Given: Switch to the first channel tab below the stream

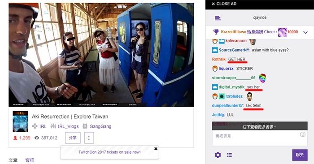Looking at the screenshot, I should (x=13, y=160).
